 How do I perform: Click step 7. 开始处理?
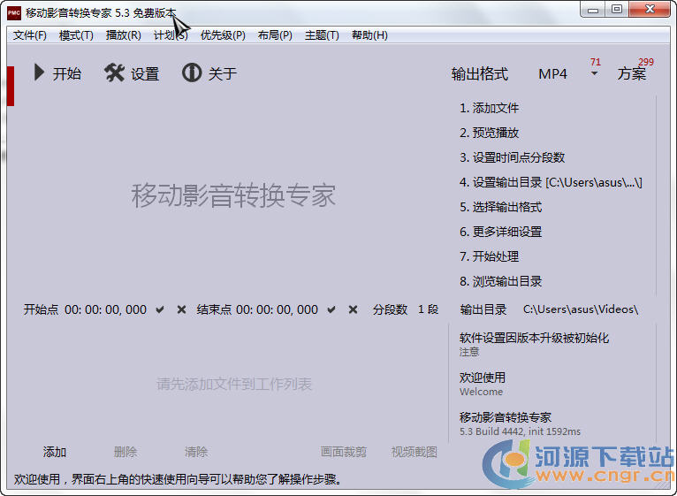tap(489, 256)
